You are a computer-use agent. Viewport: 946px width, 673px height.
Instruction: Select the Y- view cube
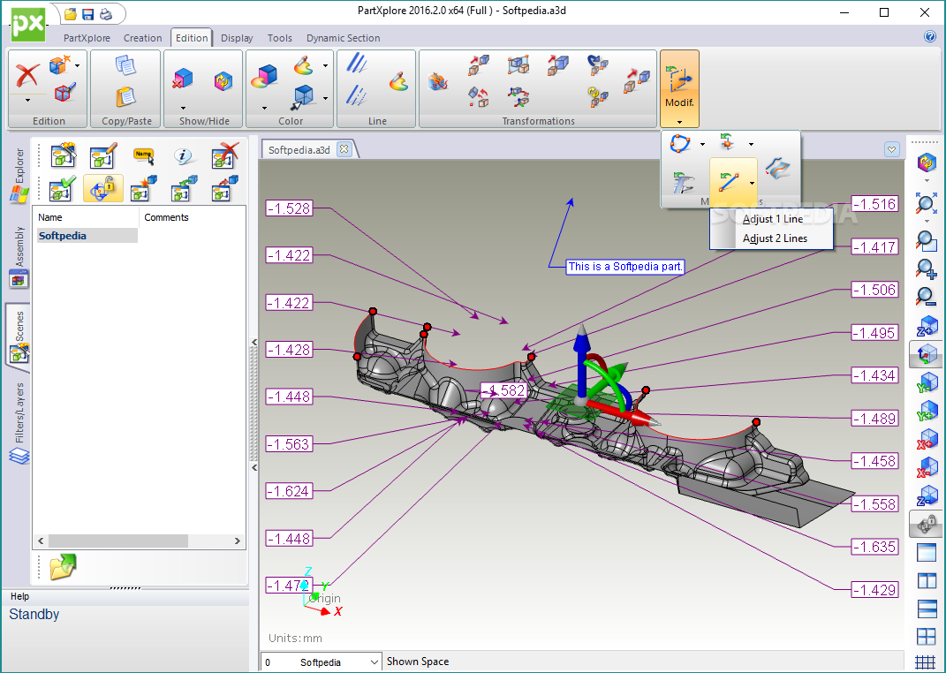click(x=927, y=382)
